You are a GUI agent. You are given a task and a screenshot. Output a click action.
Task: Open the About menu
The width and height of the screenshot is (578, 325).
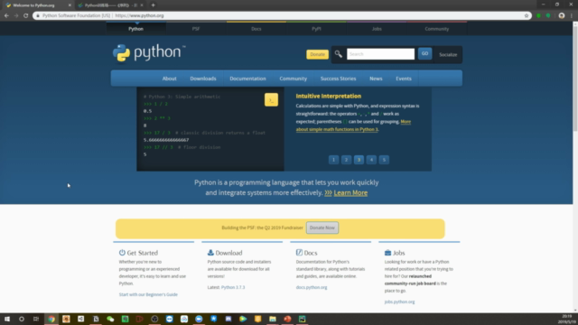point(169,79)
